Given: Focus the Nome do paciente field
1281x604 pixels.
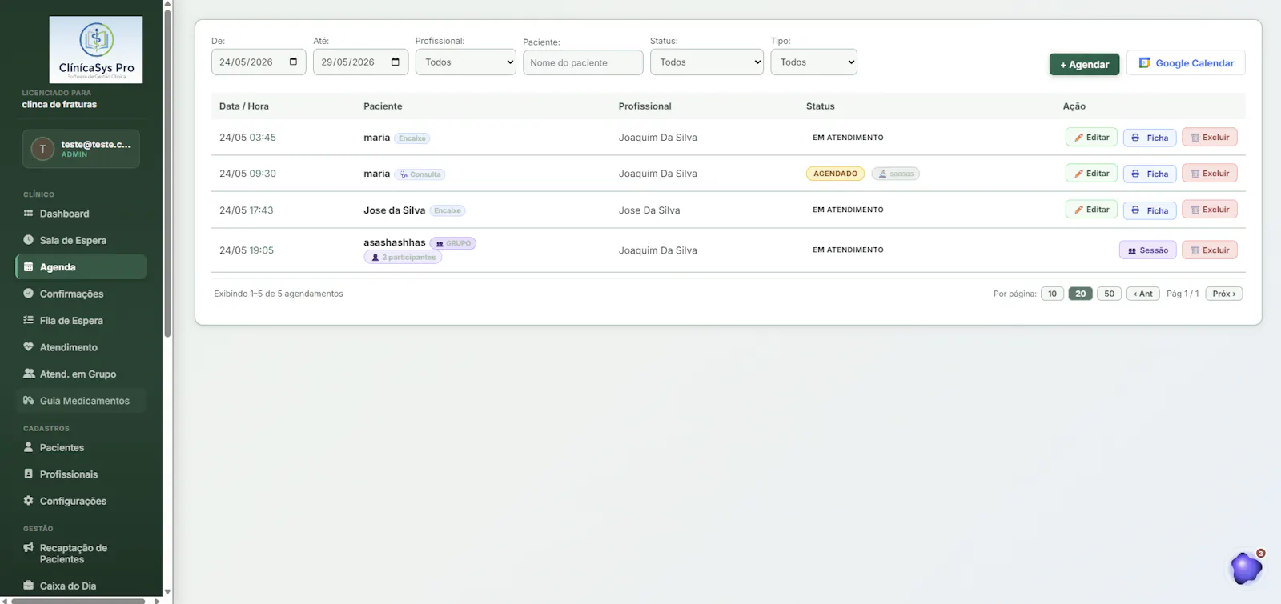Looking at the screenshot, I should tap(583, 62).
